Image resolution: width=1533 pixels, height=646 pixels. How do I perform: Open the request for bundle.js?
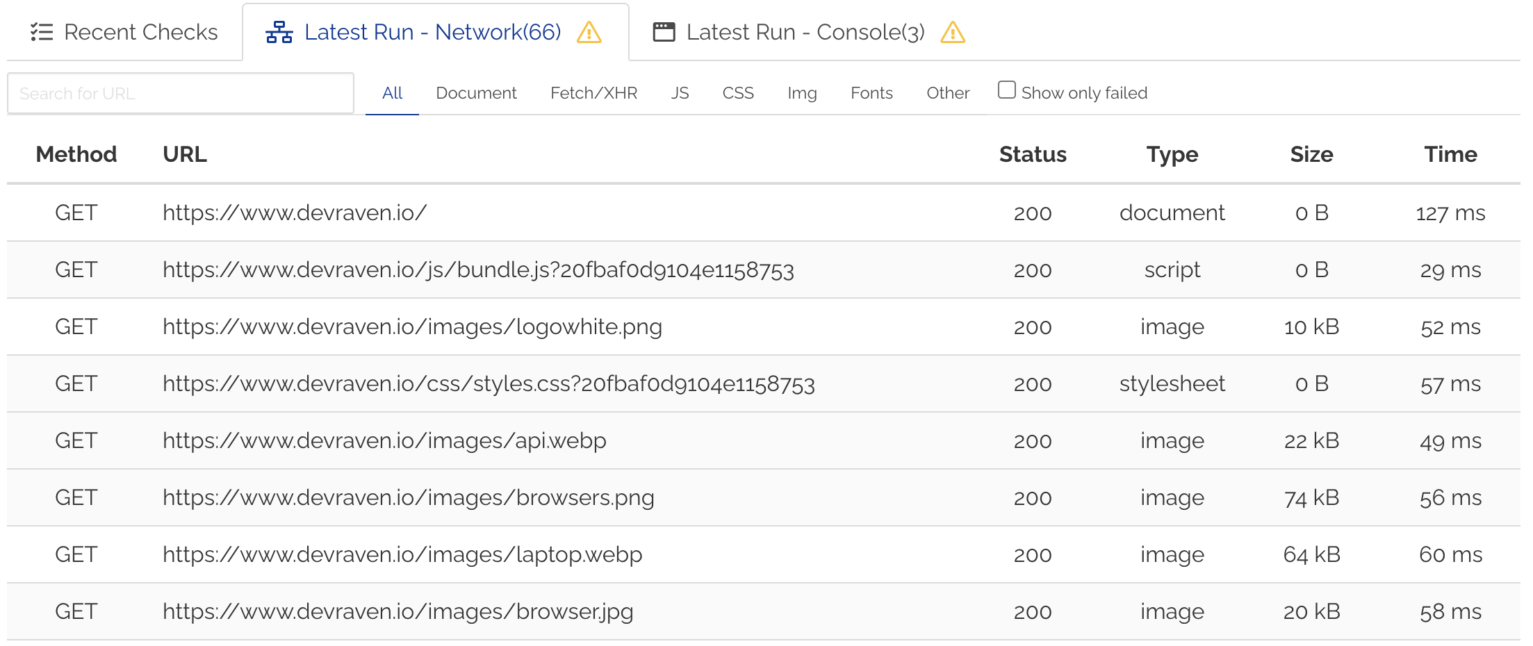tap(479, 270)
